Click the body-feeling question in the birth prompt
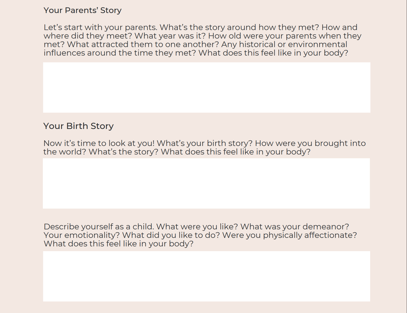 [236, 152]
